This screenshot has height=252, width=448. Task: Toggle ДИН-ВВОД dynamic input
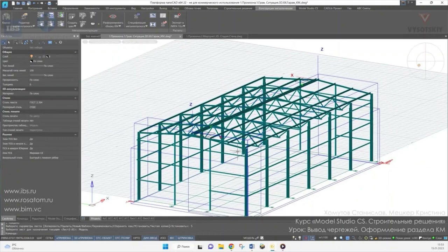coord(150,238)
